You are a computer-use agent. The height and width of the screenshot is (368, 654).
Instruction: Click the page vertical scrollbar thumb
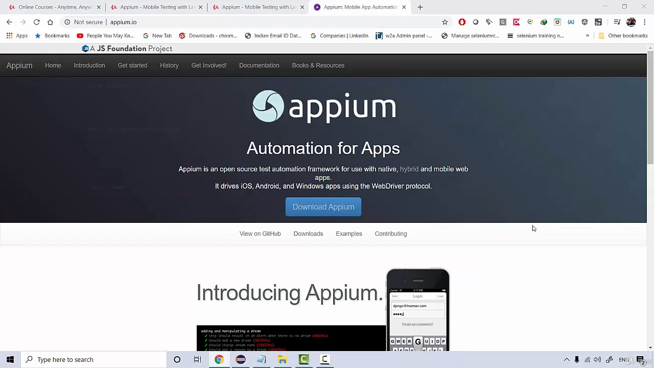[x=650, y=107]
